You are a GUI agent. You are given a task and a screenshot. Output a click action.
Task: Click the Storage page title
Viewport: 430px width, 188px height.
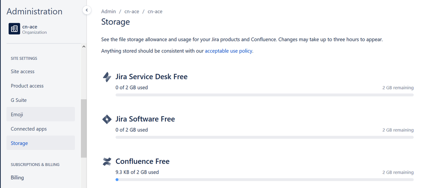point(115,22)
